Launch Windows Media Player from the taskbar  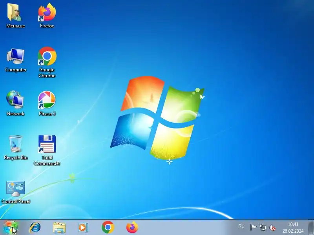[83, 228]
